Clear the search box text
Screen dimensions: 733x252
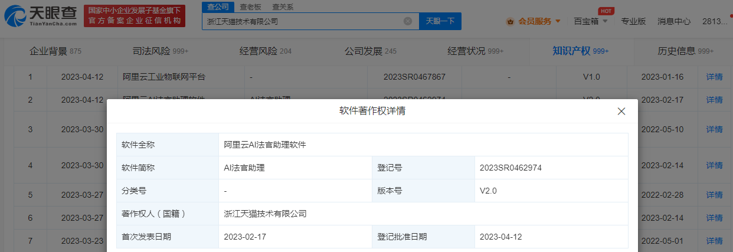tap(407, 21)
